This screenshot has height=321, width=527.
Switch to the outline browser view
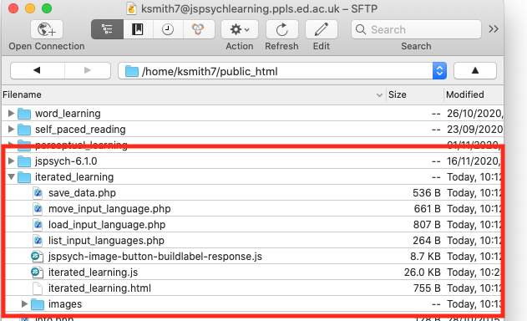[x=107, y=29]
